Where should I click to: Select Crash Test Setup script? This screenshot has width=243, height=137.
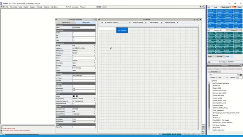click(x=219, y=96)
